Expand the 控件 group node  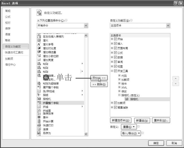[119, 83]
